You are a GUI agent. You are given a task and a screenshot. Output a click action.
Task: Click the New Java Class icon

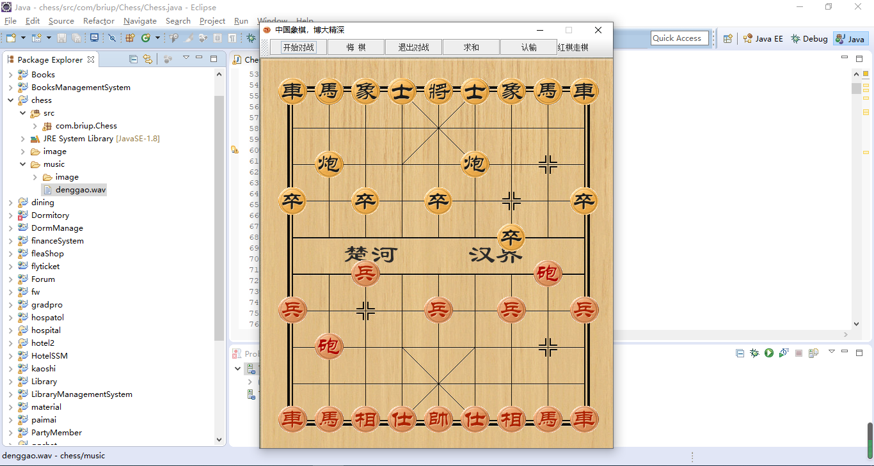(145, 38)
